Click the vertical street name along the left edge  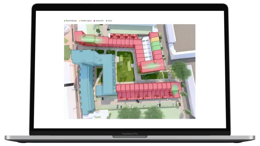[x=73, y=34]
